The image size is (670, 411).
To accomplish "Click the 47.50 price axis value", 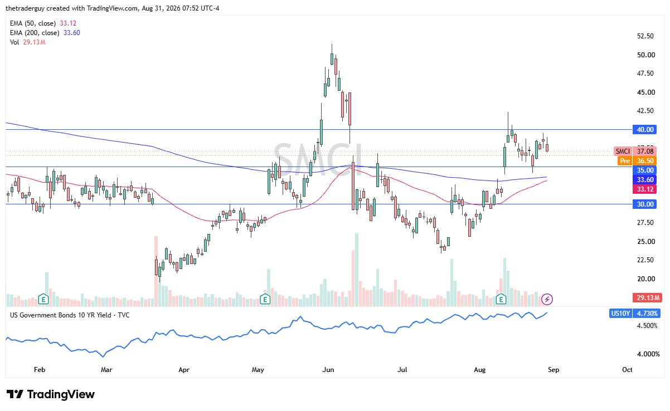I will (x=646, y=74).
